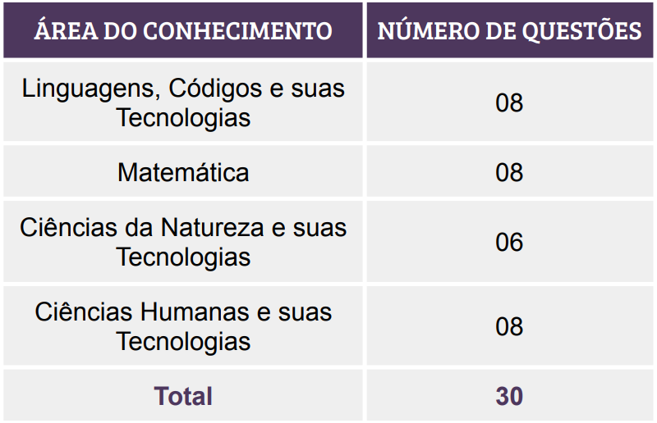Viewport: 657px width, 423px height.
Task: Select the Linguagens, Códigos e suas Tecnologias cell
Action: coord(182,102)
